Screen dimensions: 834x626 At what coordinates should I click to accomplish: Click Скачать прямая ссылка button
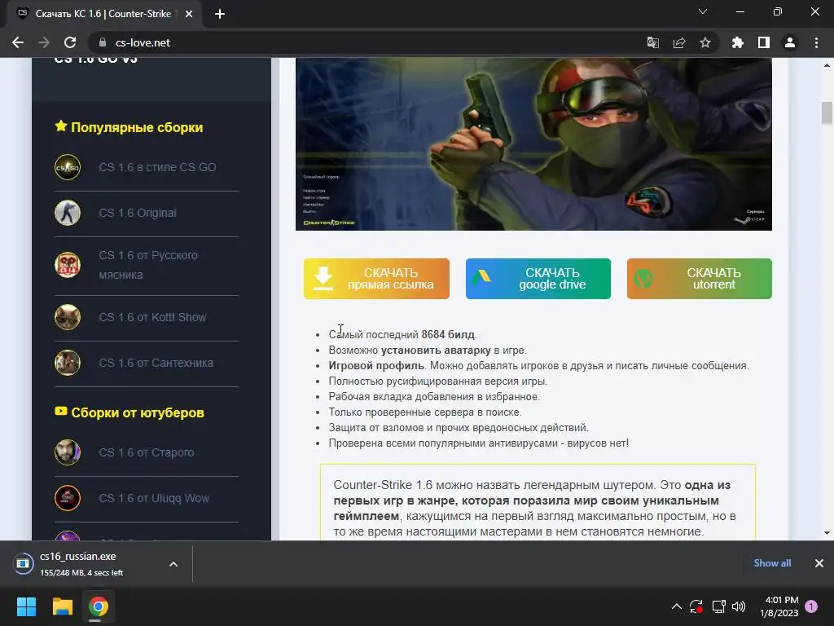[376, 279]
